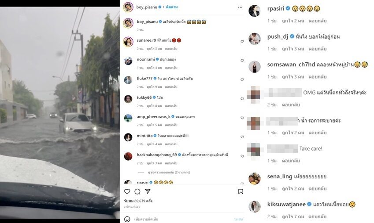
Task: Like the fluke777 comment
Action: pos(242,79)
